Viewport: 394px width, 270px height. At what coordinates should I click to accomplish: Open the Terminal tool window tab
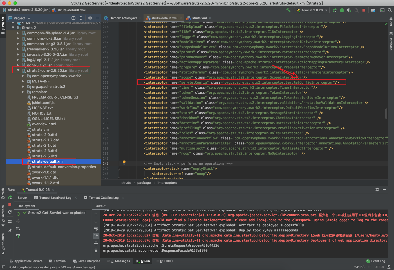[58, 261]
